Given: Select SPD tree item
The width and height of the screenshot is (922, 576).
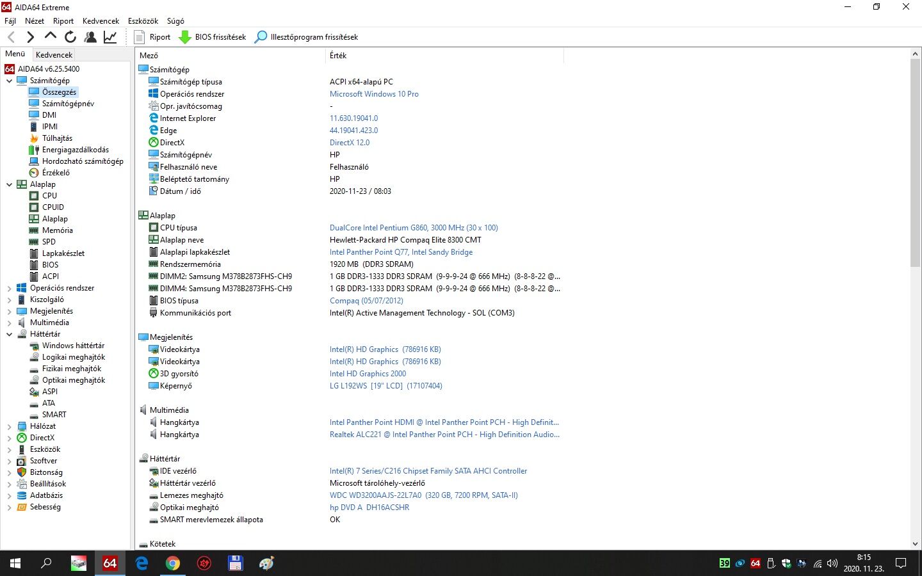Looking at the screenshot, I should [49, 242].
